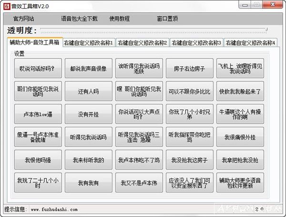Click the 提示信息 label in status bar
Image resolution: width=286 pixels, height=217 pixels.
16,209
